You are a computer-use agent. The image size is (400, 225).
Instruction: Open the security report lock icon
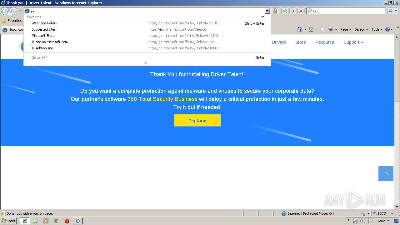pos(275,11)
